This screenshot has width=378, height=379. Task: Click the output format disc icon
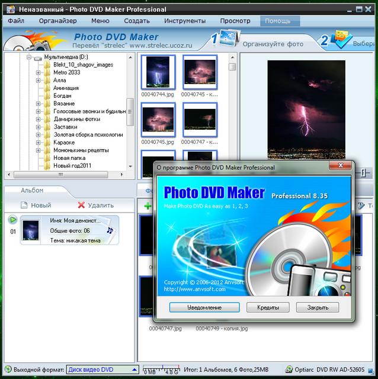(8, 370)
